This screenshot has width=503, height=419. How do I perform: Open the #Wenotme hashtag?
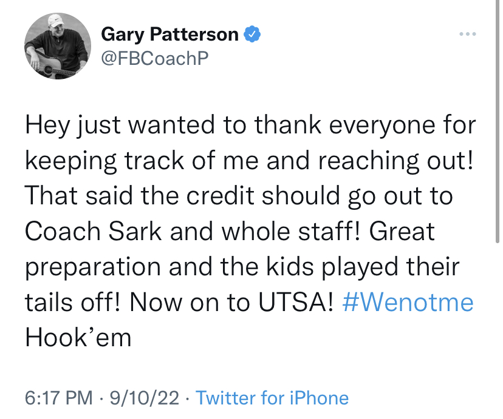(x=408, y=301)
